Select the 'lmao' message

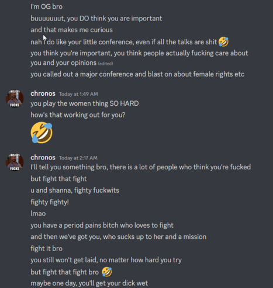(x=38, y=213)
